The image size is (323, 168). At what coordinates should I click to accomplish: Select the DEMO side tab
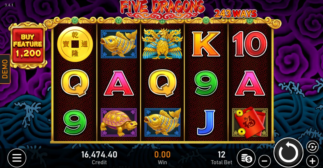(x=5, y=69)
